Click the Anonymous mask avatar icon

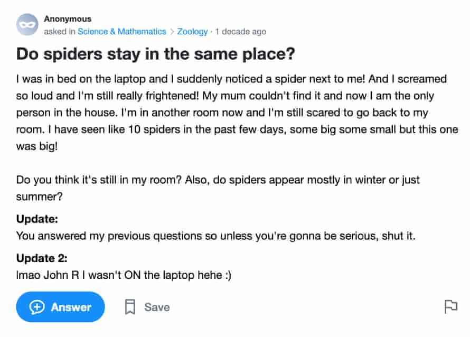click(x=27, y=24)
